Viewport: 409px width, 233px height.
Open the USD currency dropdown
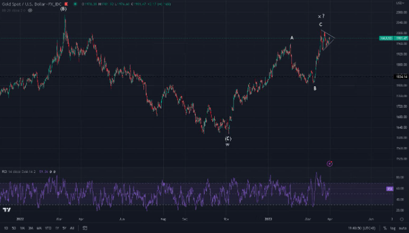pos(399,3)
